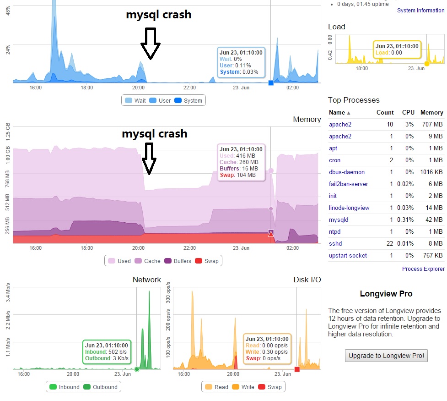Open the mysqld process link
447x401 pixels.
[x=339, y=220]
